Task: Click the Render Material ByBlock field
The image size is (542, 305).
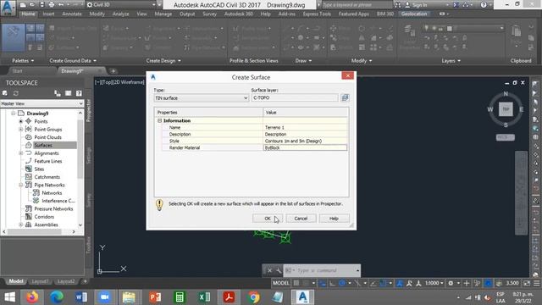Action: 306,147
